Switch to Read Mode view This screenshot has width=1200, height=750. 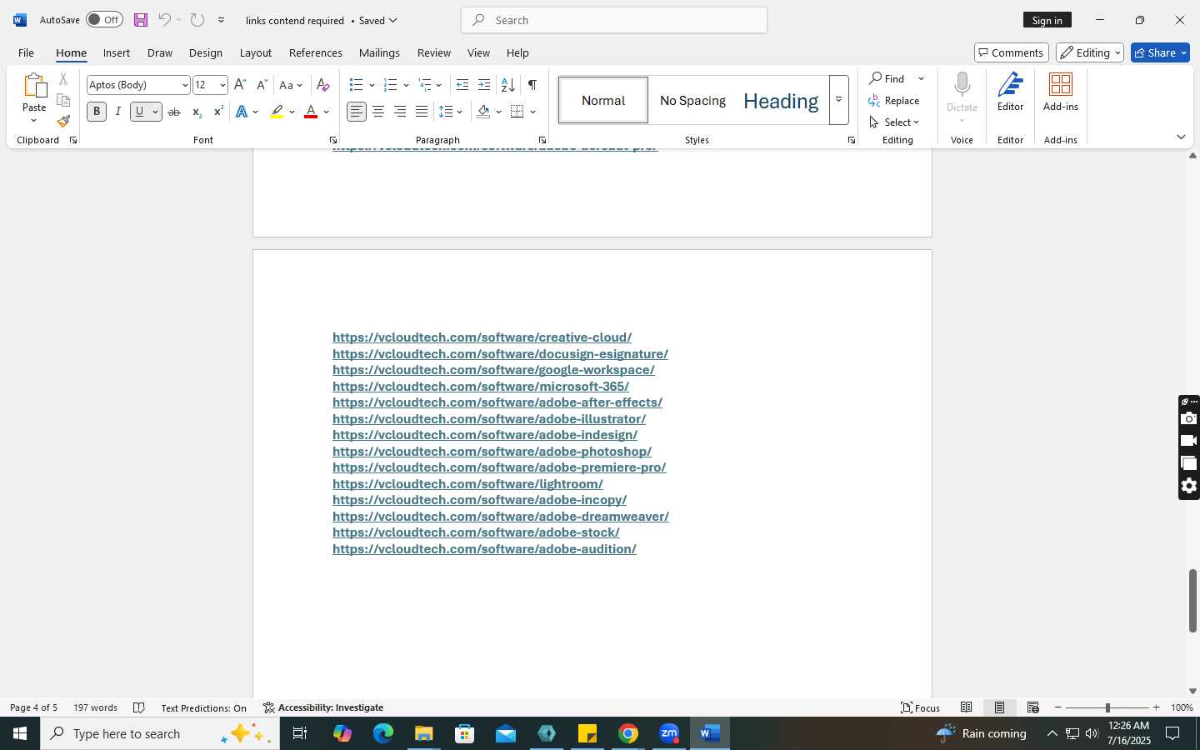[x=966, y=707]
